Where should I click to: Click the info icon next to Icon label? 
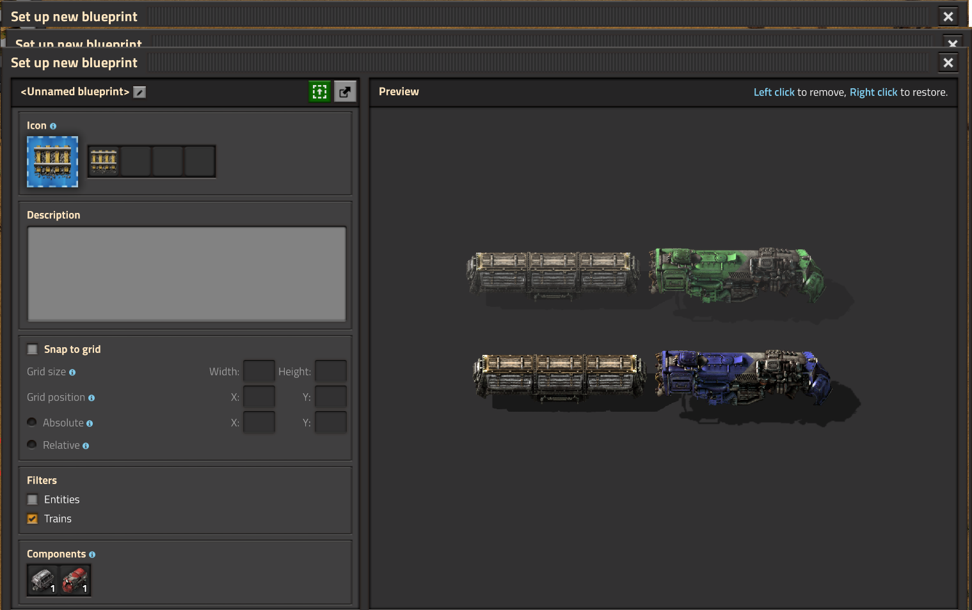[53, 127]
